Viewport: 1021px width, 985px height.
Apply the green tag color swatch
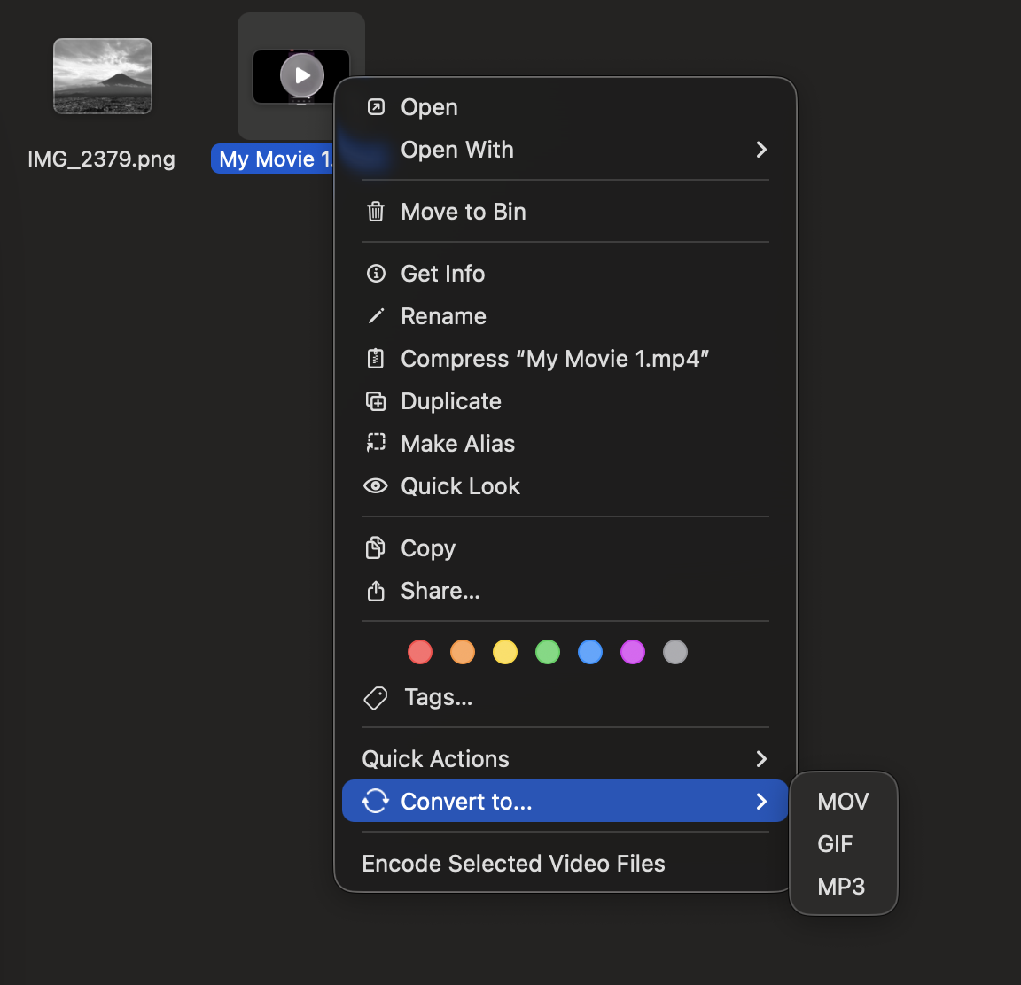click(x=548, y=652)
